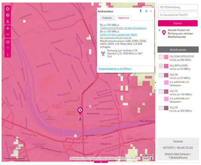
Task: Switch to the Festnetz tab in popup
Action: pyautogui.click(x=107, y=18)
